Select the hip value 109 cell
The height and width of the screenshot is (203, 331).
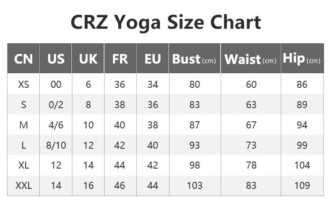pyautogui.click(x=302, y=186)
